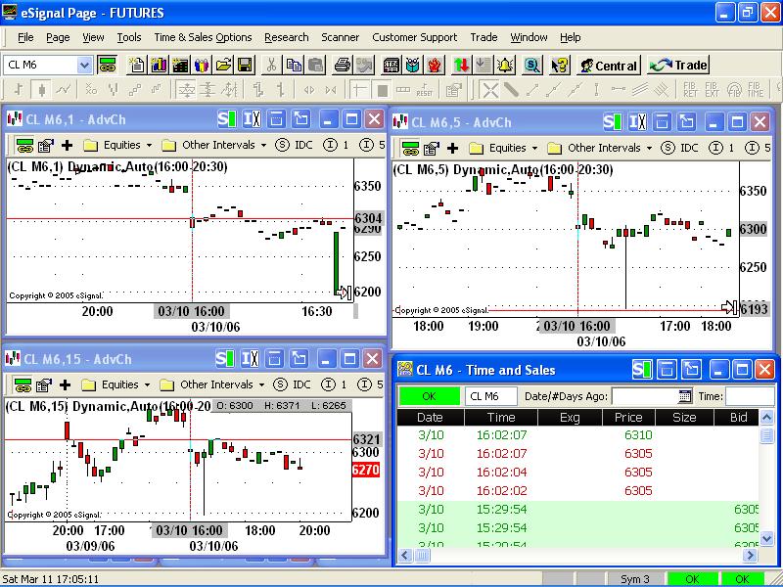Screen dimensions: 783x587
Task: Select the crossed-lines pointer tool in drawing toolbar
Action: pos(489,90)
